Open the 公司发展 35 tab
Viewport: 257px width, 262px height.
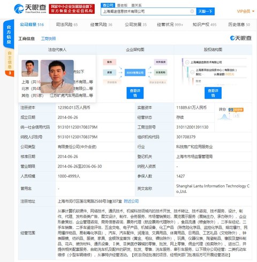click(135, 25)
